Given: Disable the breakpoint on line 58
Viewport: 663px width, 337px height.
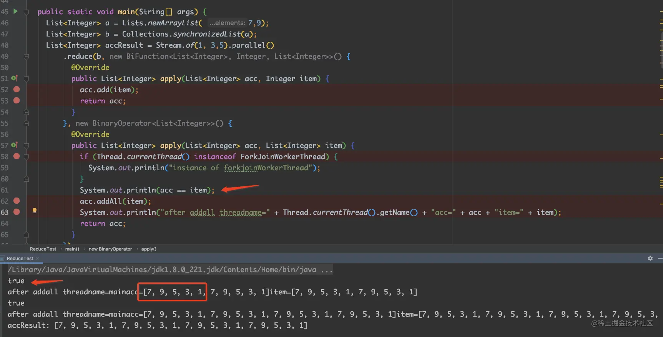Looking at the screenshot, I should tap(17, 156).
